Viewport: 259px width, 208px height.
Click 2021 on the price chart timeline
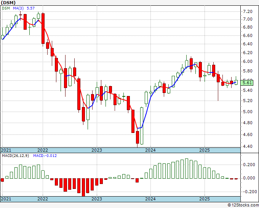[x=6, y=150]
